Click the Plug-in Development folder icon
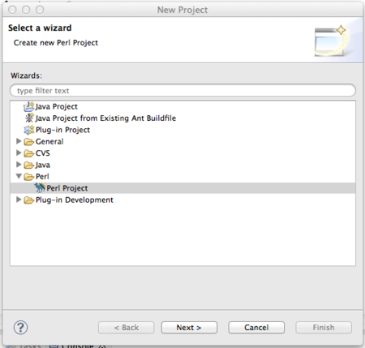 (x=29, y=200)
